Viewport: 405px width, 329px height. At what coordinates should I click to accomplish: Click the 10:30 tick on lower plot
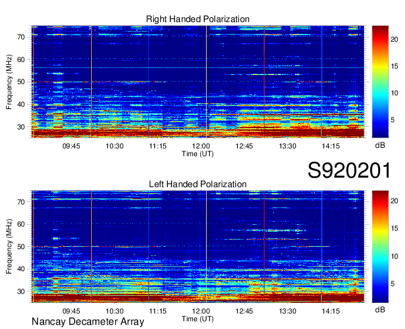click(115, 311)
